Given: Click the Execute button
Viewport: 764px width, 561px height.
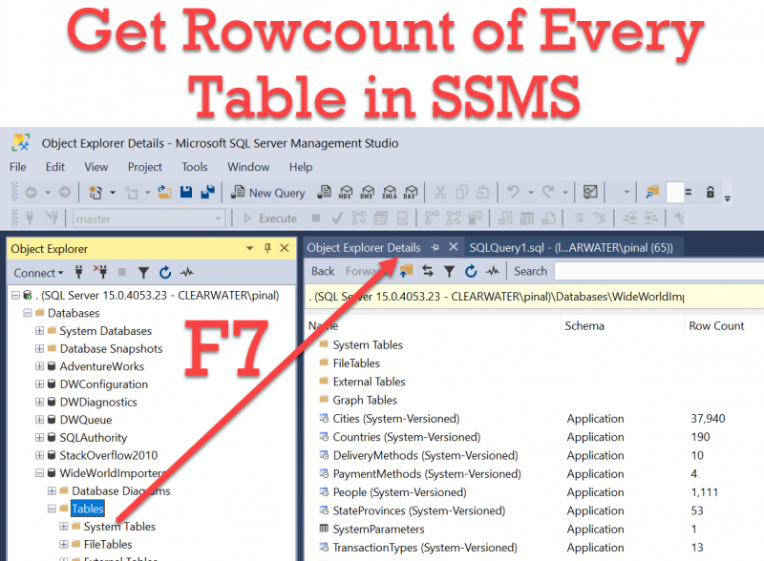Looking at the screenshot, I should (270, 218).
